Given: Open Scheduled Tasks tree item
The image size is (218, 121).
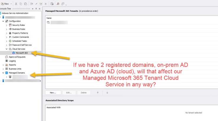Looking at the screenshot, I should 19,41.
